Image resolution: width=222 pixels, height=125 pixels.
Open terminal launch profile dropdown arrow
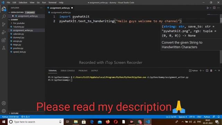203,70
